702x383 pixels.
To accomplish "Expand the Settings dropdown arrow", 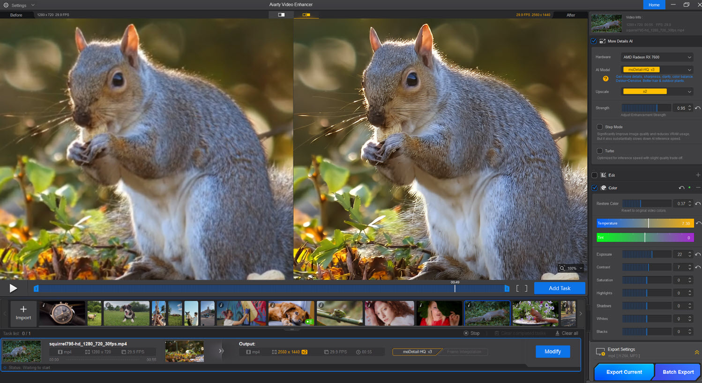I will (33, 5).
